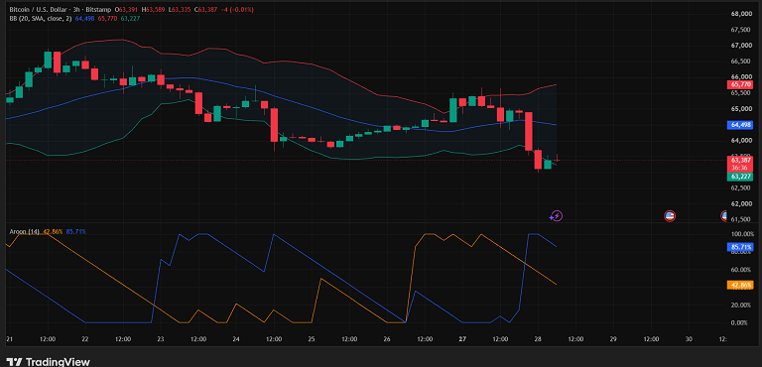Click the 66,500 price axis label

[740, 61]
